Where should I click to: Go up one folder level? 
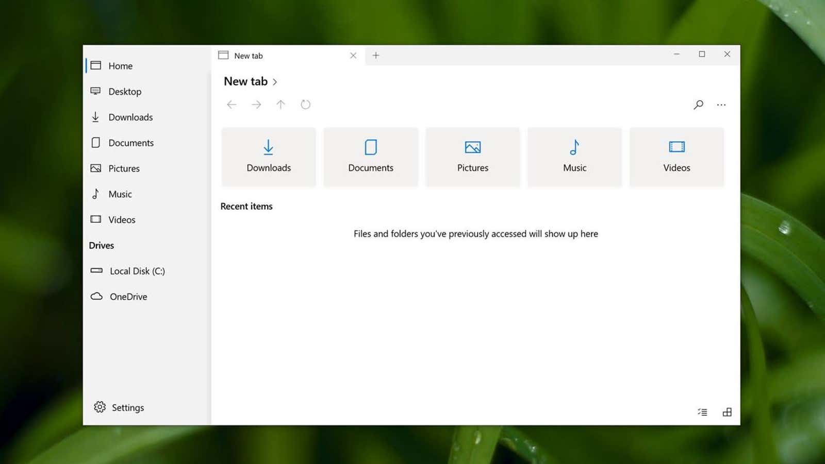[280, 105]
